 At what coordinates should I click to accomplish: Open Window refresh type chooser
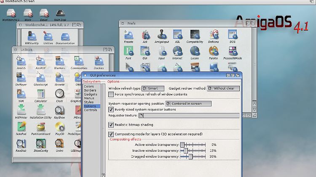coord(153,88)
